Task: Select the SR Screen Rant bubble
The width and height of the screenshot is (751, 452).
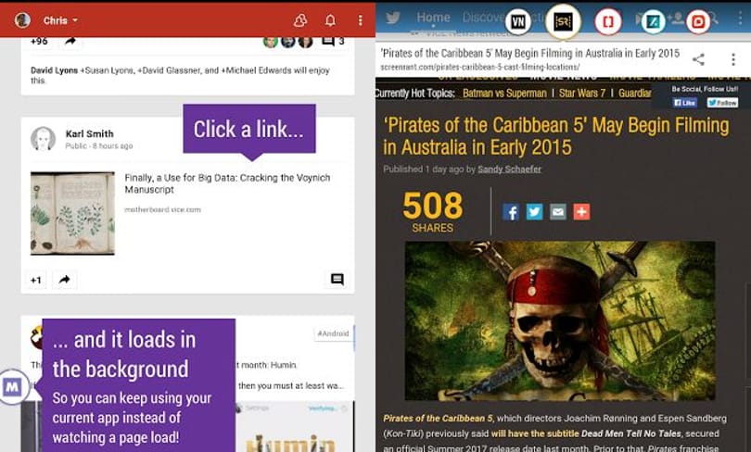Action: click(563, 21)
